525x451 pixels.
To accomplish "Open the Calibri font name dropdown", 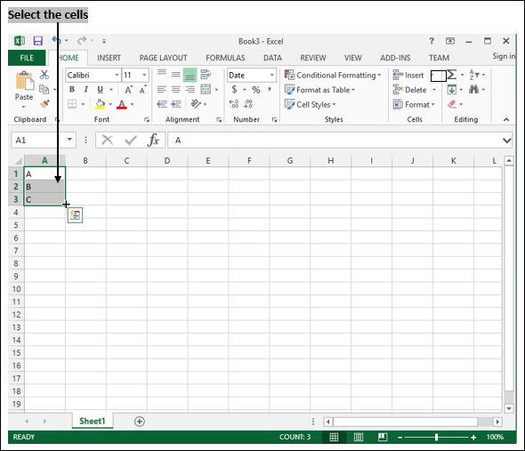I will (x=117, y=75).
